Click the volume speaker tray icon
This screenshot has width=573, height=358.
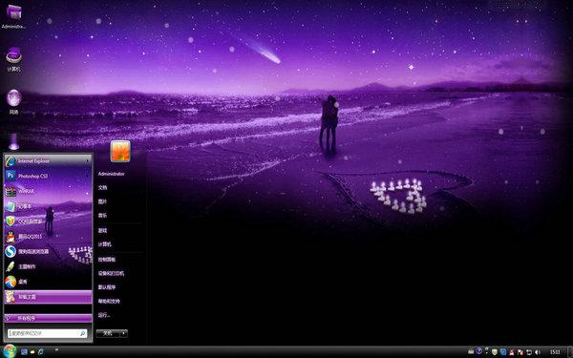point(538,351)
